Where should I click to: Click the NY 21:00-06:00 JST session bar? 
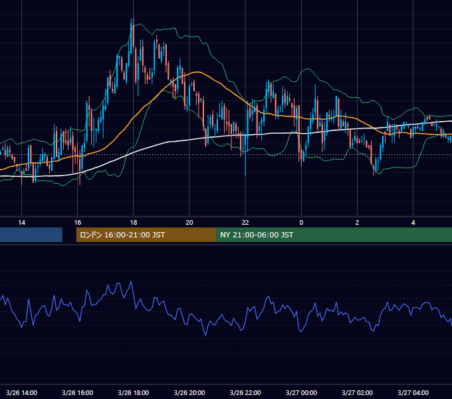click(334, 235)
